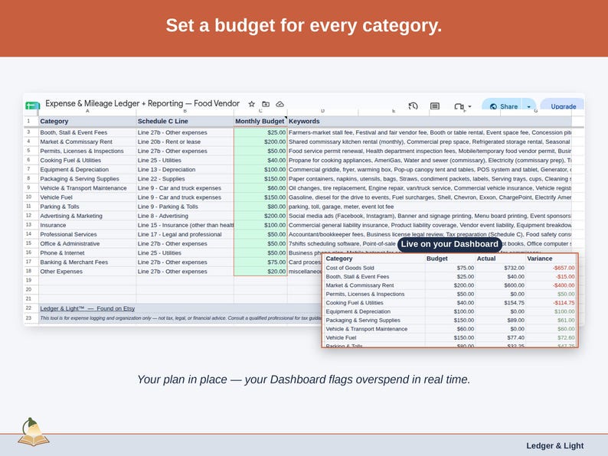Click the present/meet camera icon
The width and height of the screenshot is (608, 456).
point(459,106)
